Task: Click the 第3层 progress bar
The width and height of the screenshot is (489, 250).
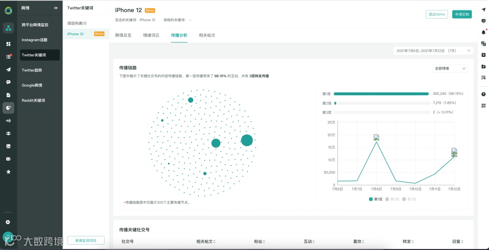Action: pos(381,112)
